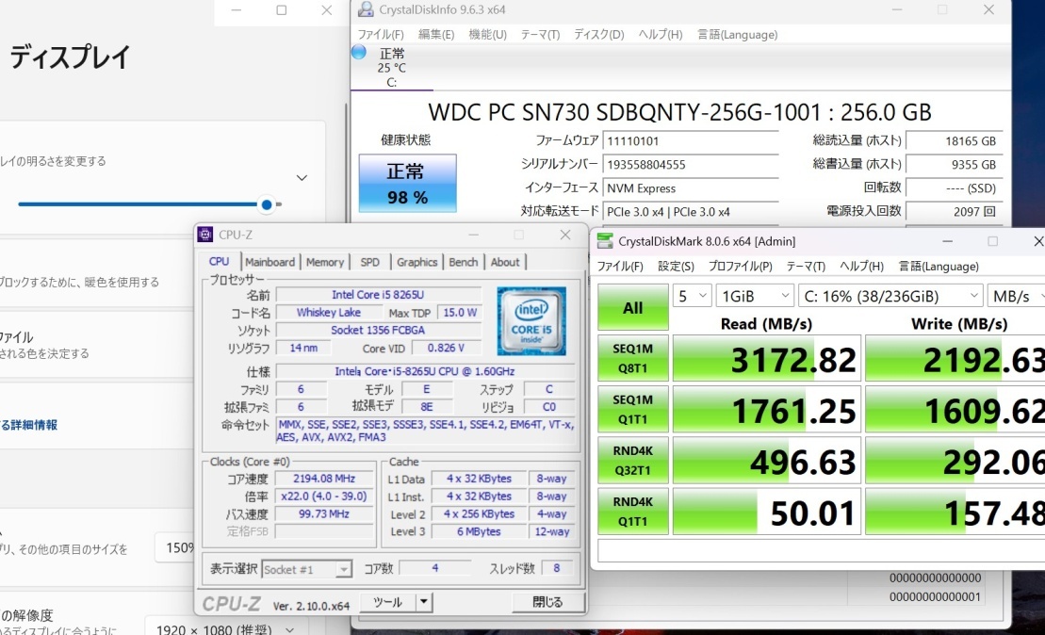Open the MB/s unit dropdown

coord(1016,296)
